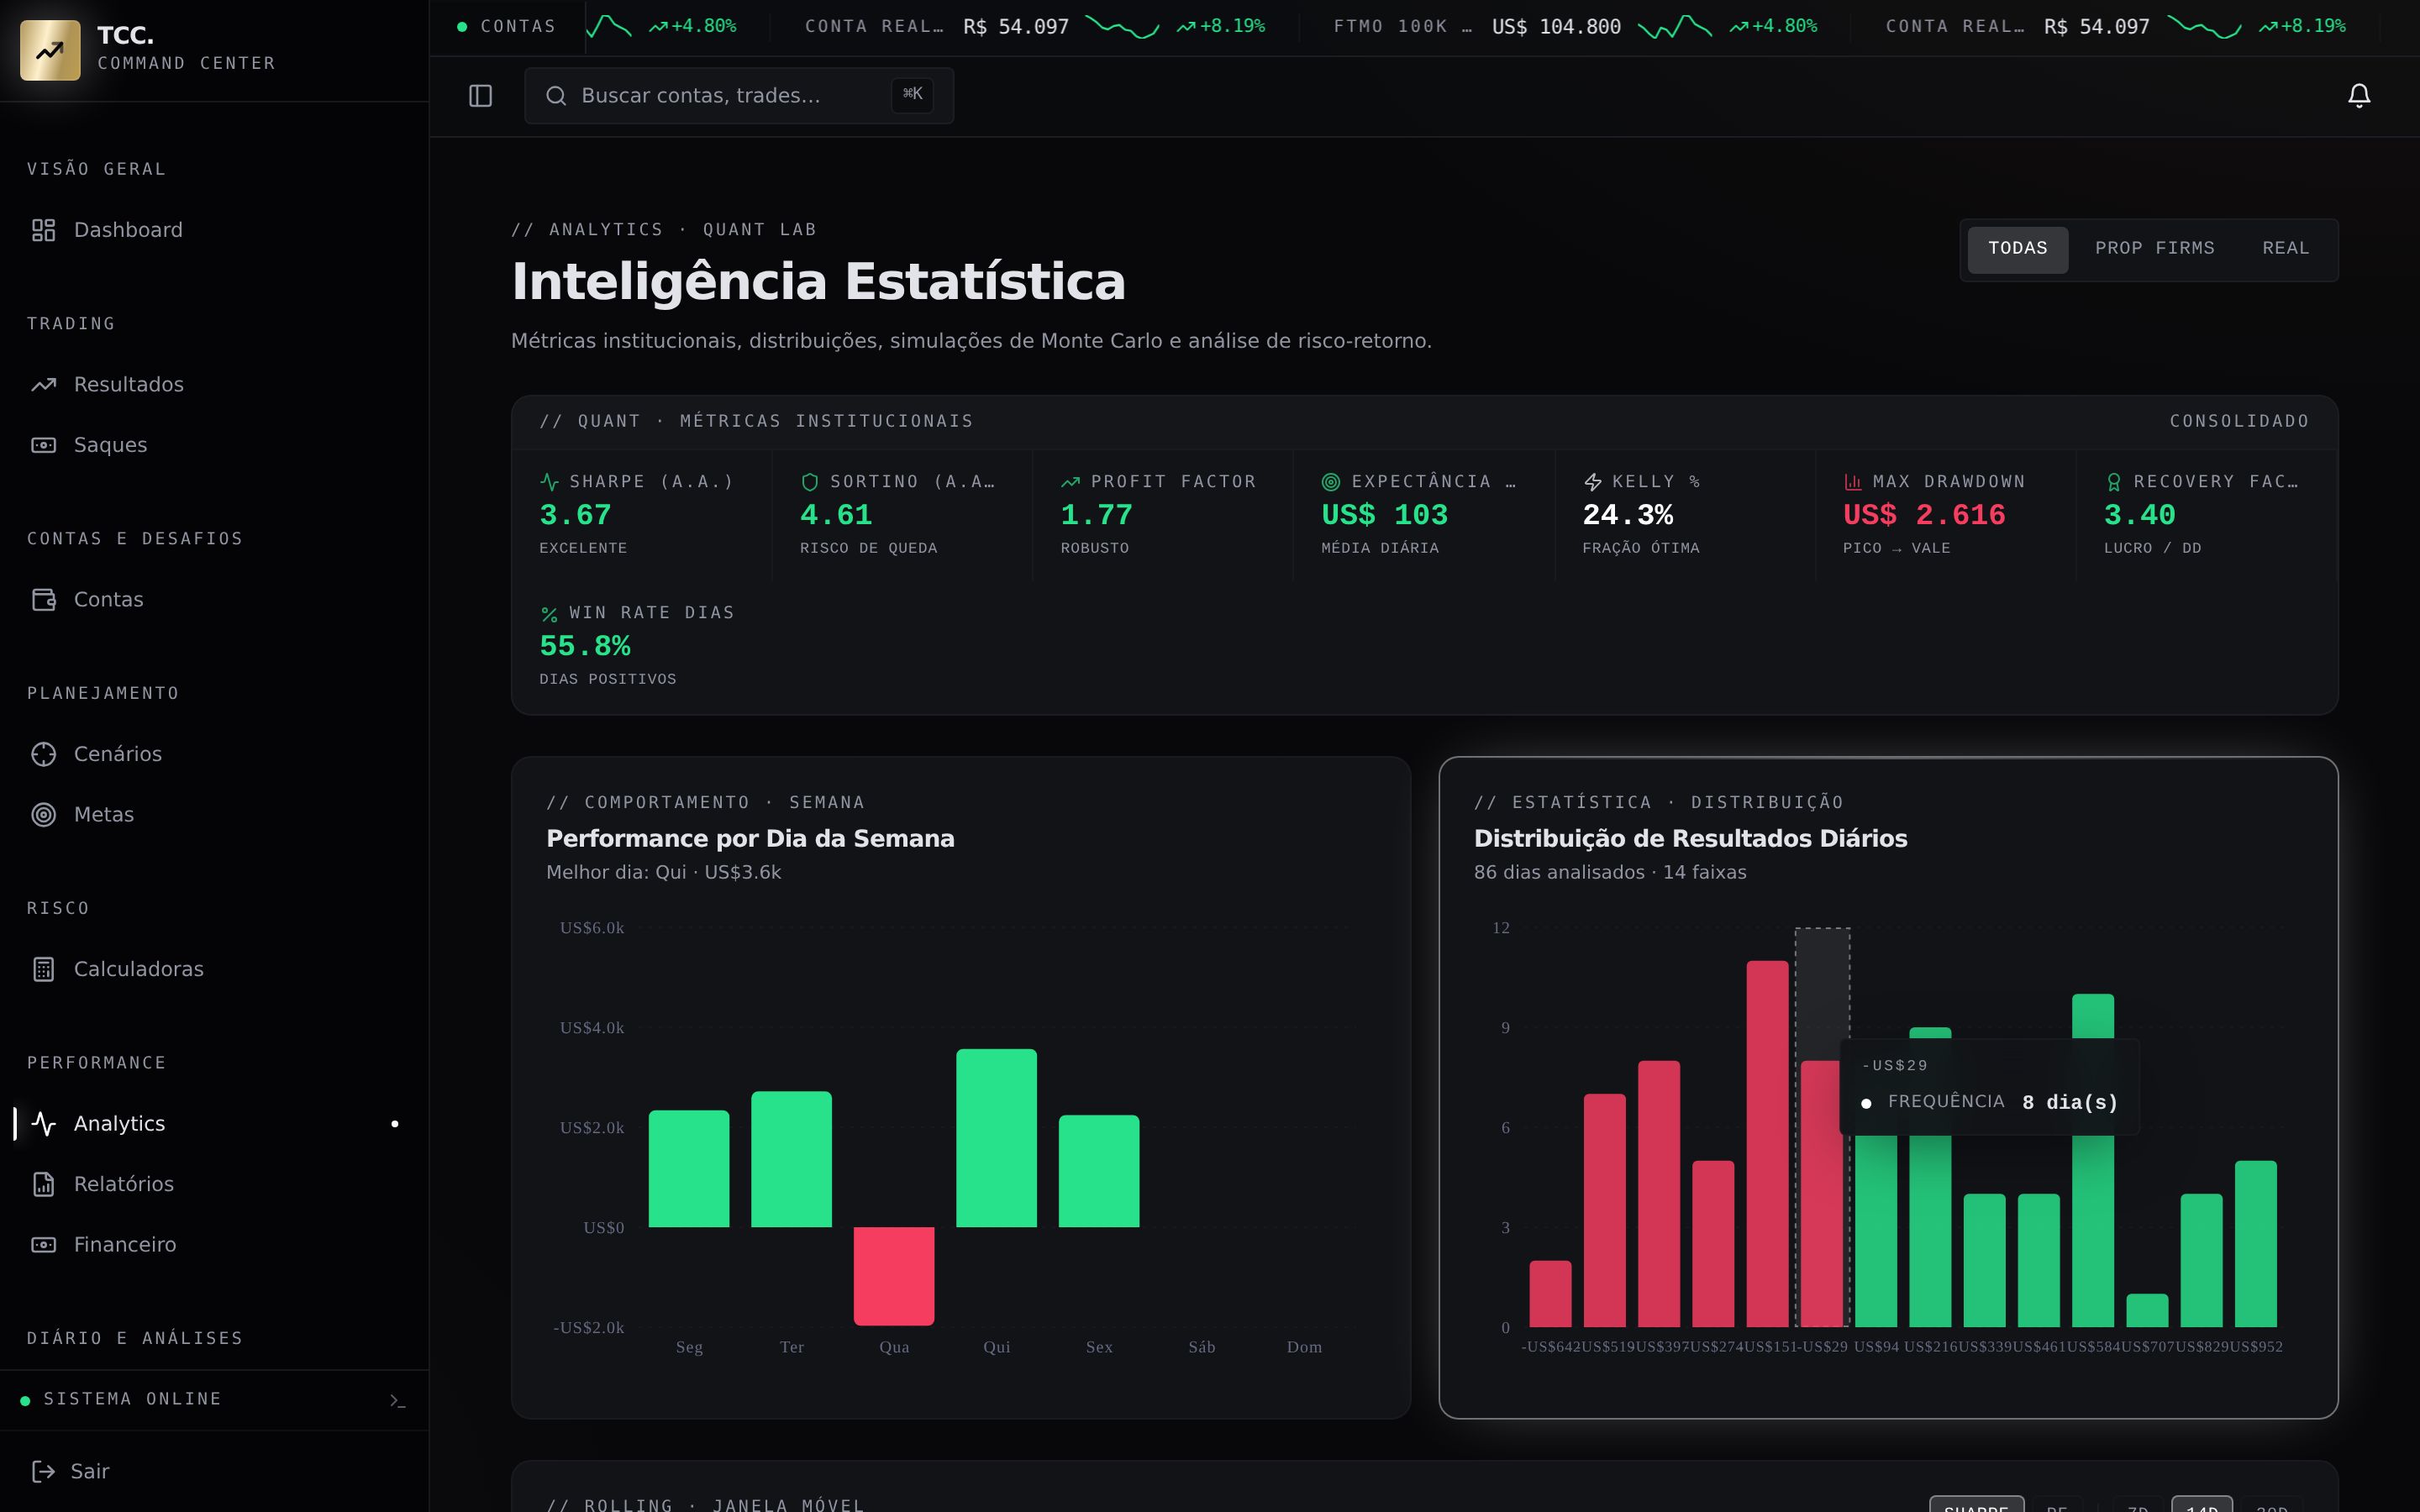
Task: Click the red Qua bar in weekday chart
Action: pos(894,1276)
